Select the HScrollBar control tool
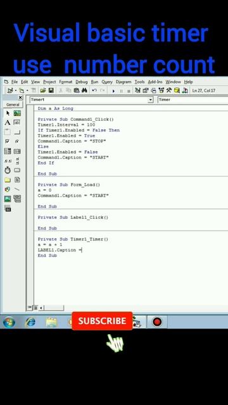The width and height of the screenshot is (228, 405). (8, 161)
